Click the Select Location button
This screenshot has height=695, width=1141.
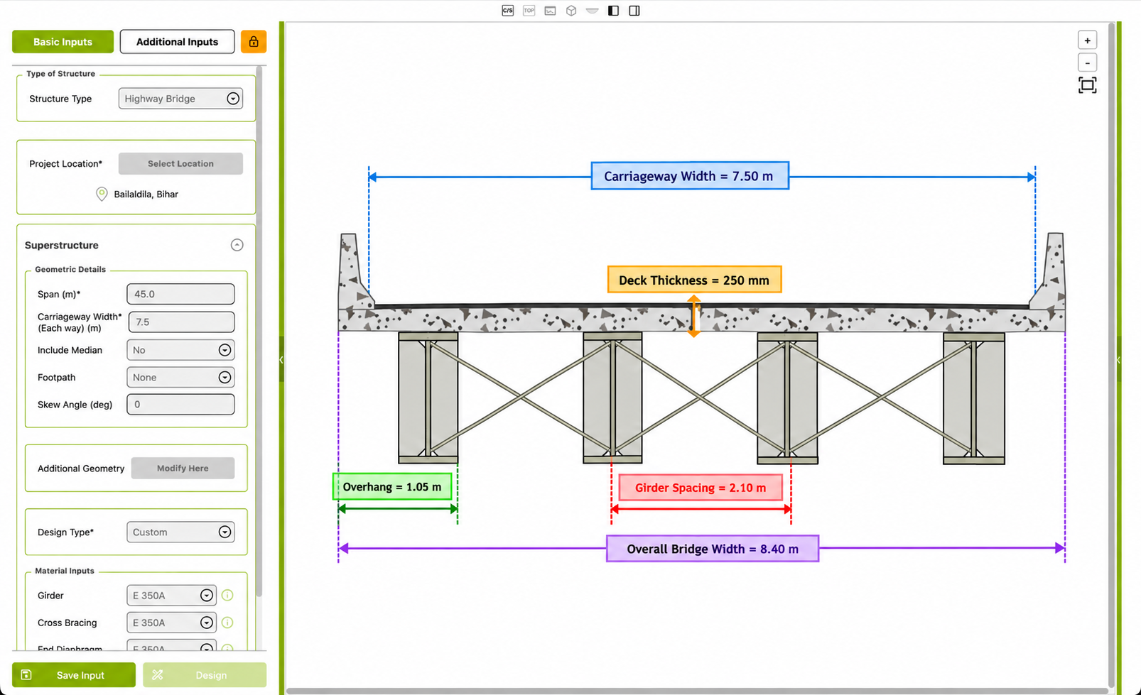(x=180, y=163)
